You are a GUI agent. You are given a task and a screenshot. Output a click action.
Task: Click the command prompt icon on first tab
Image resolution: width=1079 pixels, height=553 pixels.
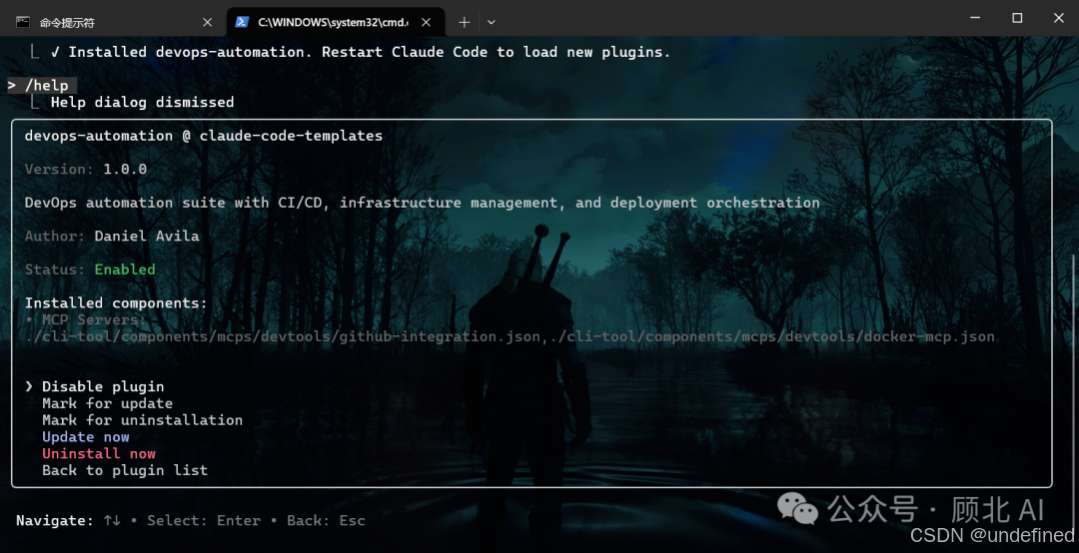pyautogui.click(x=23, y=22)
